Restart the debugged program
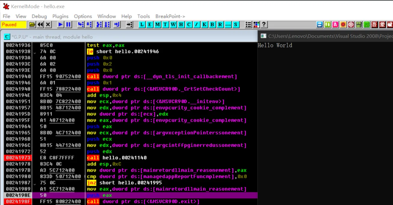The image size is (393, 205). [41, 25]
